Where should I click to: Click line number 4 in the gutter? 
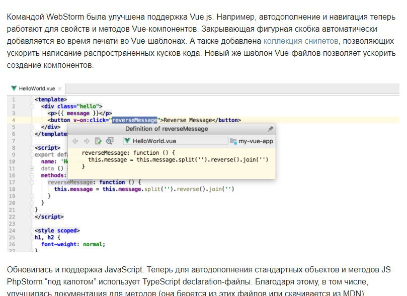[14, 120]
